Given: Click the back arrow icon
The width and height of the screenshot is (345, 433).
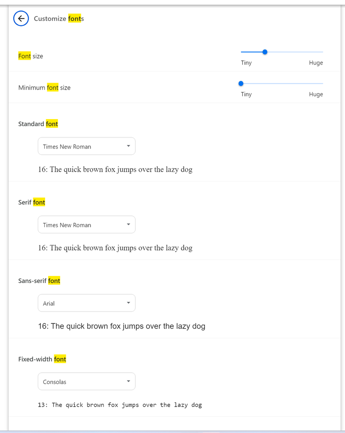Looking at the screenshot, I should 21,19.
